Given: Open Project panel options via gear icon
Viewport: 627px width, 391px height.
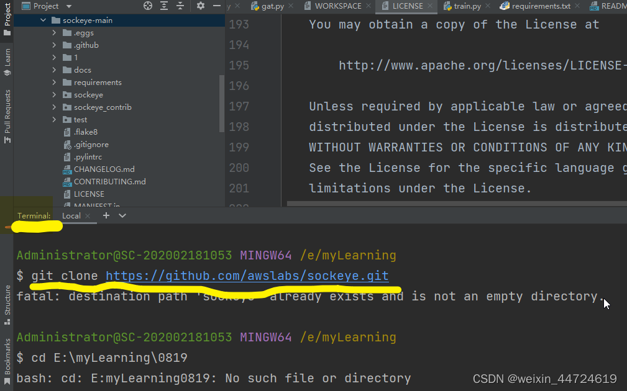Looking at the screenshot, I should coord(199,6).
